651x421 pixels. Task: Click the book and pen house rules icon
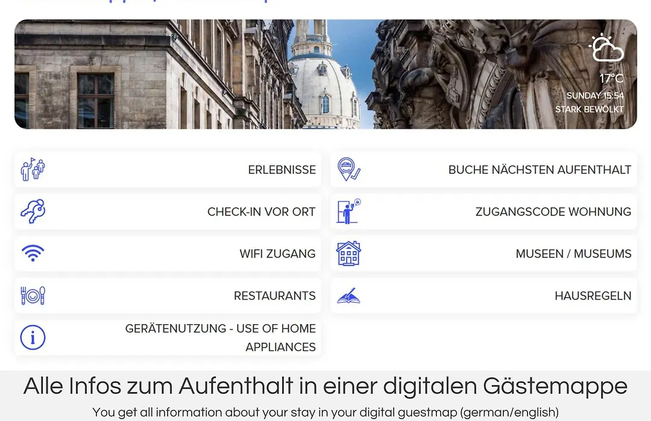[349, 296]
